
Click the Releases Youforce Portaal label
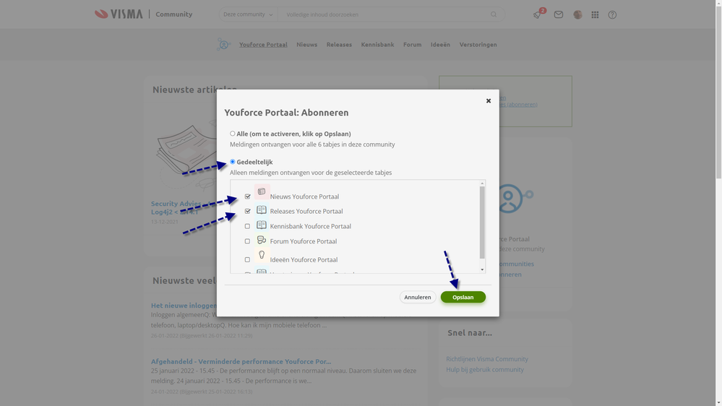coord(306,211)
